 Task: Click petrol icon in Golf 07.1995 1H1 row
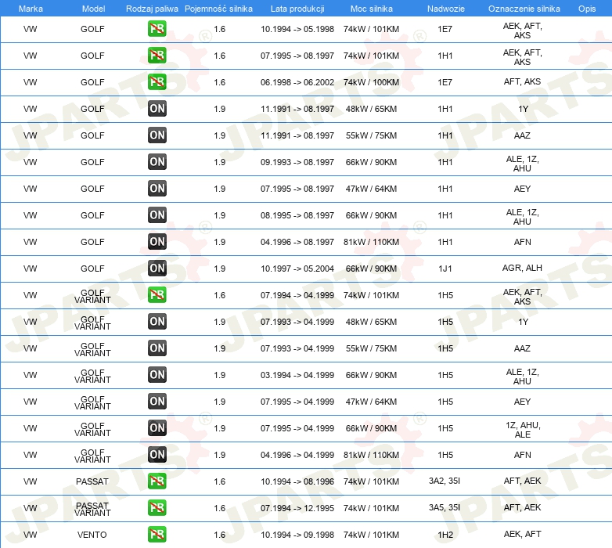[157, 56]
